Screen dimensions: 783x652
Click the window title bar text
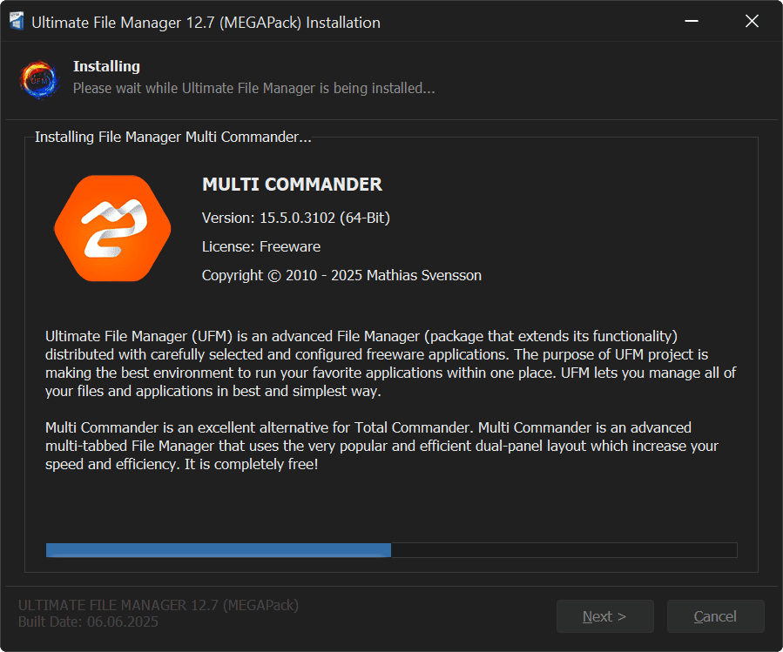[x=206, y=23]
